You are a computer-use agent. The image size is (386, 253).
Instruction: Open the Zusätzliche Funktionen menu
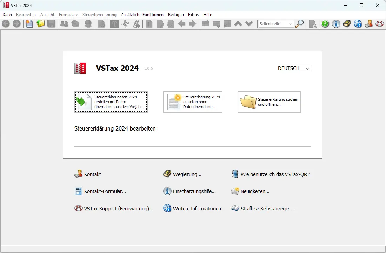(x=142, y=15)
